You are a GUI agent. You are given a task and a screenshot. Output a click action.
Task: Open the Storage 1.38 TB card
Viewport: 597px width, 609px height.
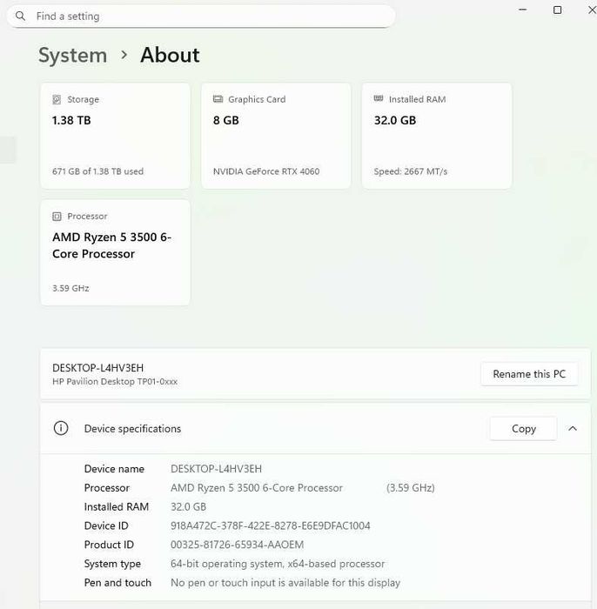116,136
